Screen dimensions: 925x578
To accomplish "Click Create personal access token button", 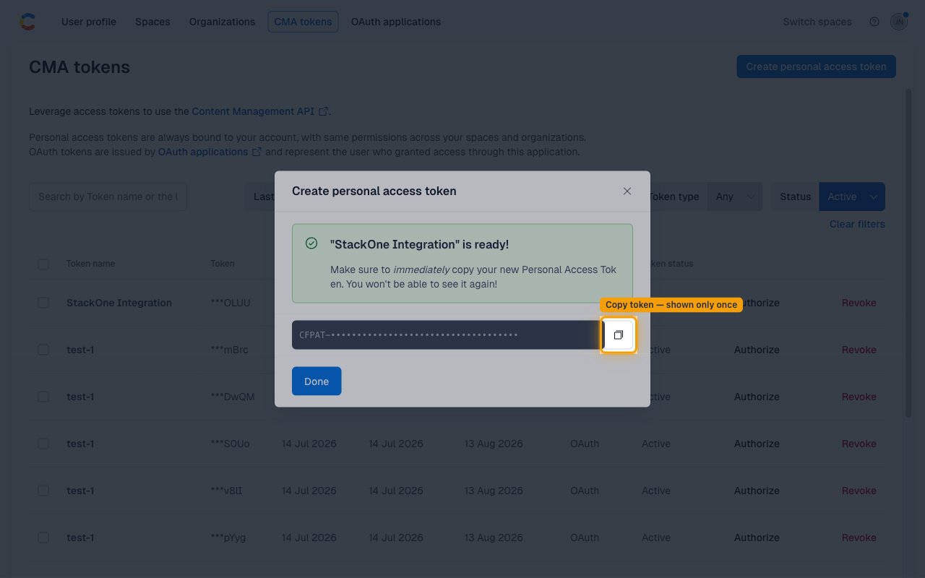I will tap(816, 66).
